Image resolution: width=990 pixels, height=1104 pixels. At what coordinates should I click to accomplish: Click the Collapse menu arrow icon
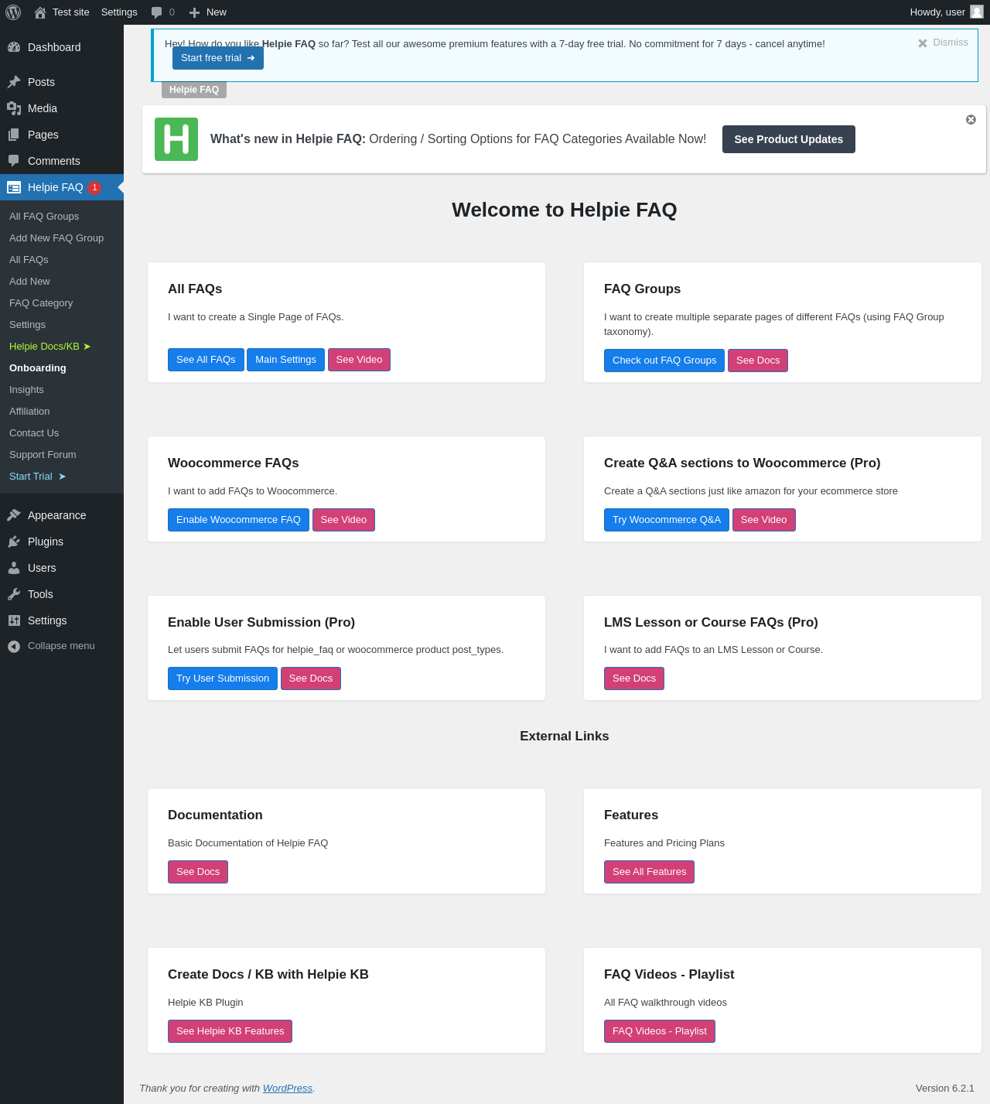coord(14,646)
